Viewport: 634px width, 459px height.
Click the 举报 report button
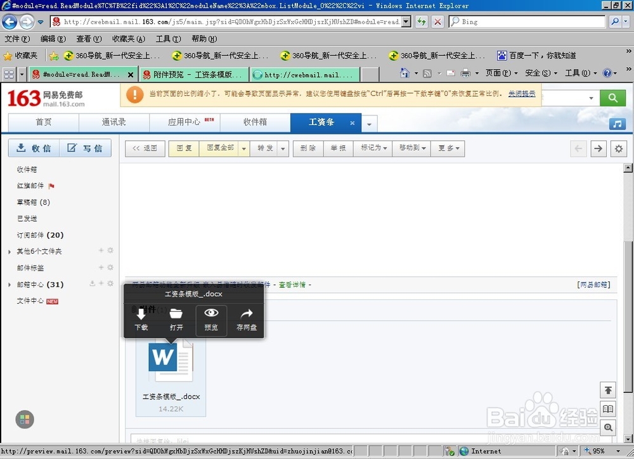[x=338, y=148]
